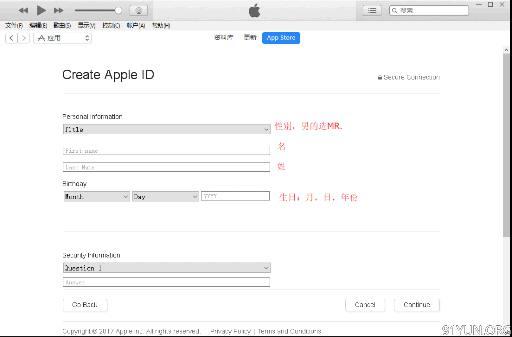
Task: Click the Continue button
Action: (417, 305)
